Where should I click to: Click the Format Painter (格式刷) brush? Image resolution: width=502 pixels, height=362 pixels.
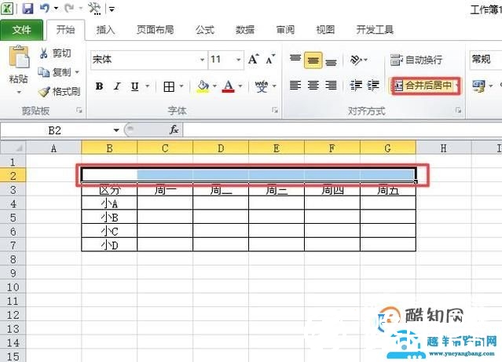click(x=44, y=92)
